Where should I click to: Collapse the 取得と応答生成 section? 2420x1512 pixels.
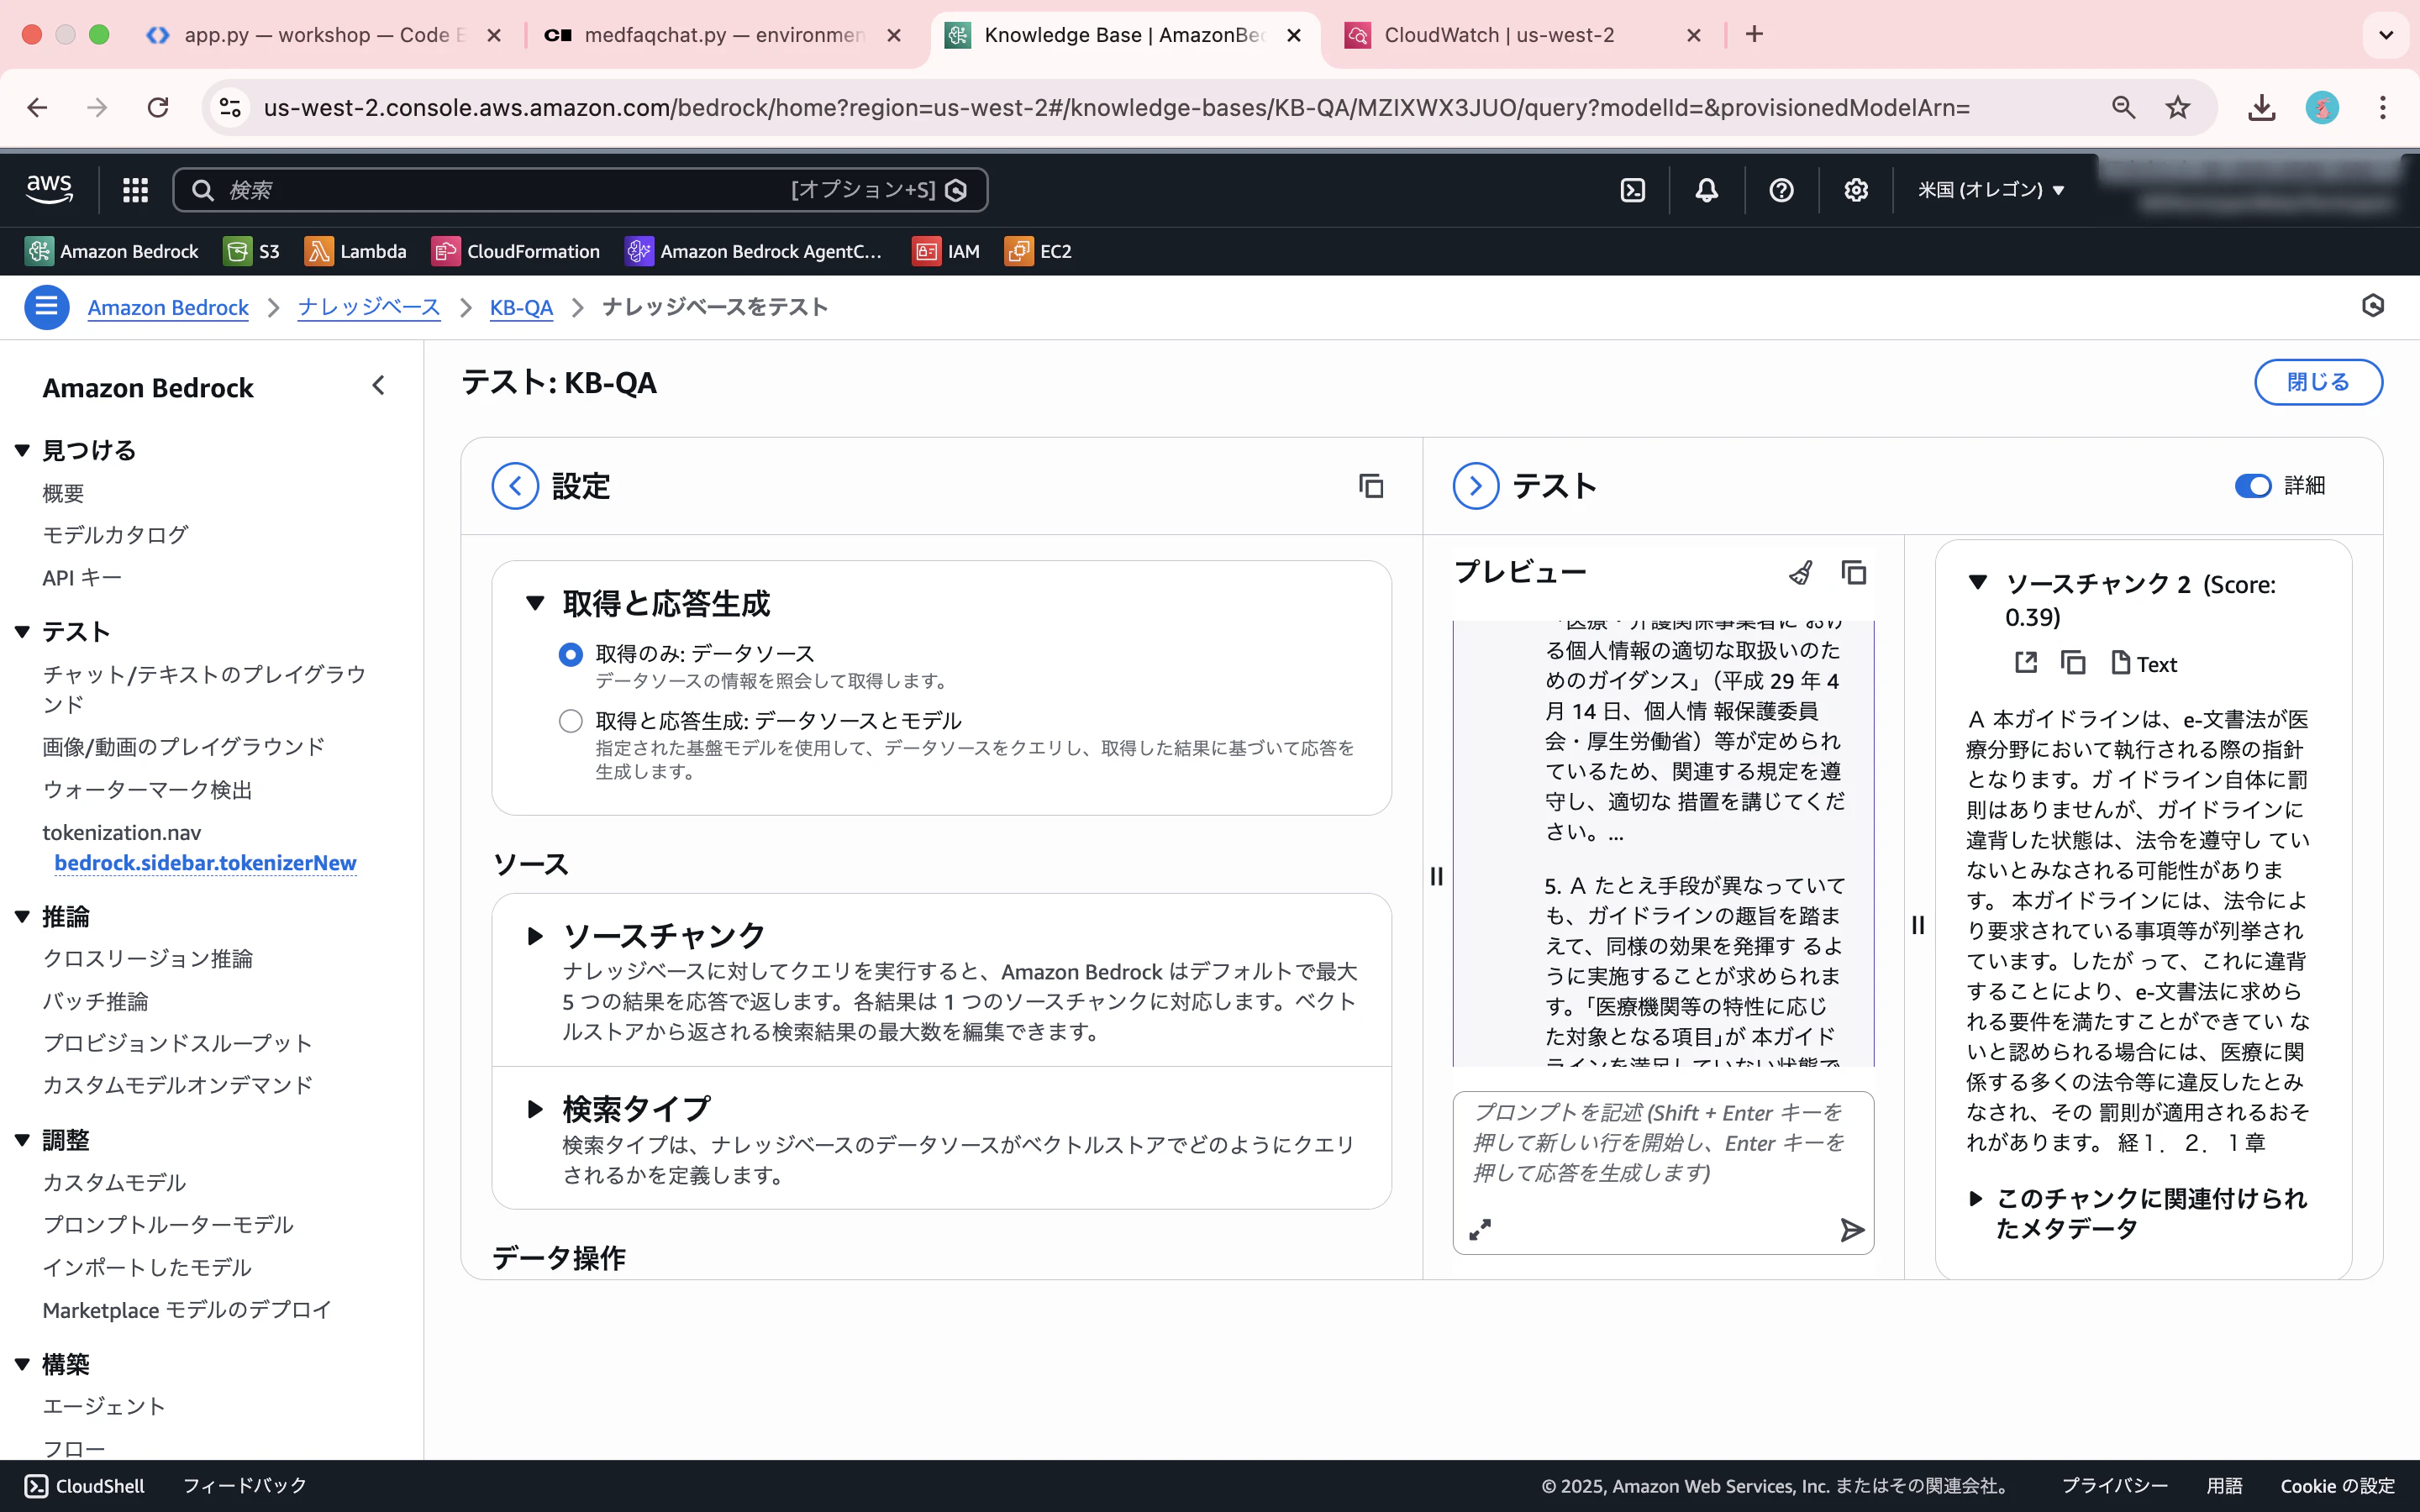click(535, 603)
